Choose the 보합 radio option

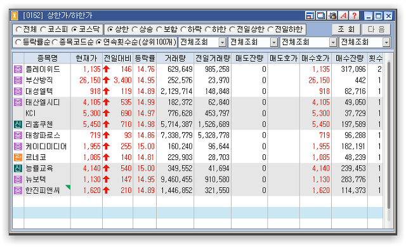[159, 29]
